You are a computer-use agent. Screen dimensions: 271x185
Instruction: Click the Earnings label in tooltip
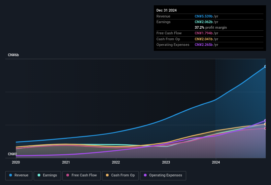coord(163,22)
